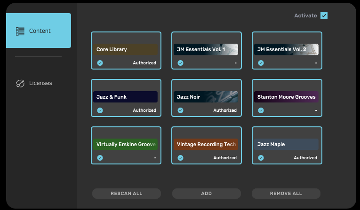
Task: Toggle the Jazz Maple check mark
Action: click(x=261, y=158)
